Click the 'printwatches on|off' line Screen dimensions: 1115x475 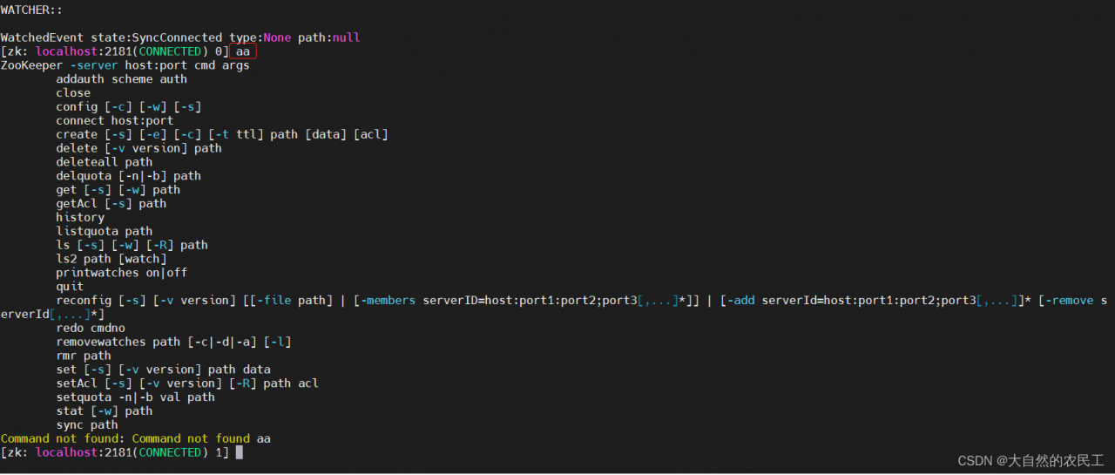[x=122, y=273]
